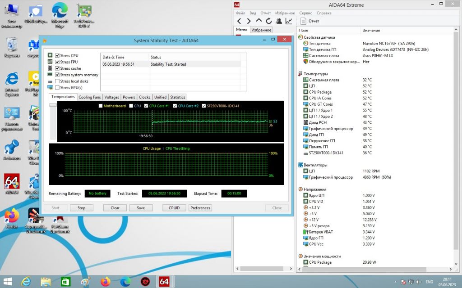Open the Voltages tab
This screenshot has width=462, height=288.
click(112, 97)
